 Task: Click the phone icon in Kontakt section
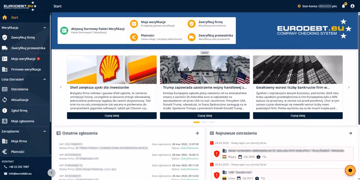(x=5, y=167)
